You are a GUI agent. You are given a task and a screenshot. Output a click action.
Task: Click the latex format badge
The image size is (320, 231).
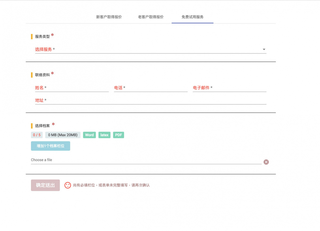(105, 135)
